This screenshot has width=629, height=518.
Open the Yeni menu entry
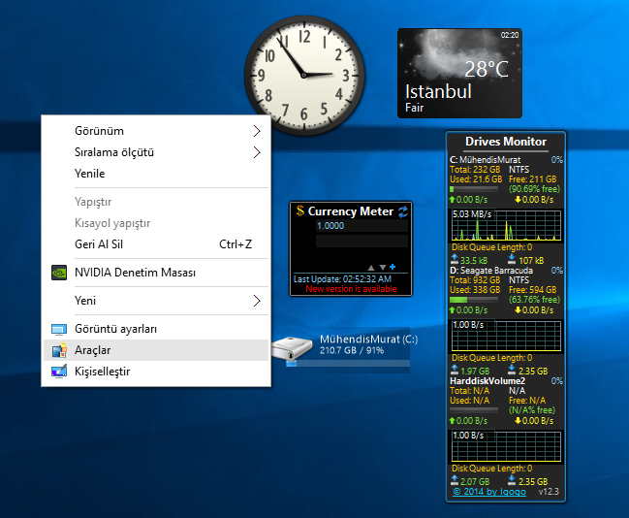[x=156, y=301]
